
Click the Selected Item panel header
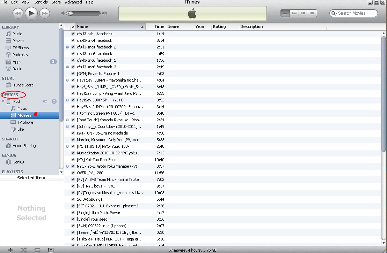tap(31, 178)
